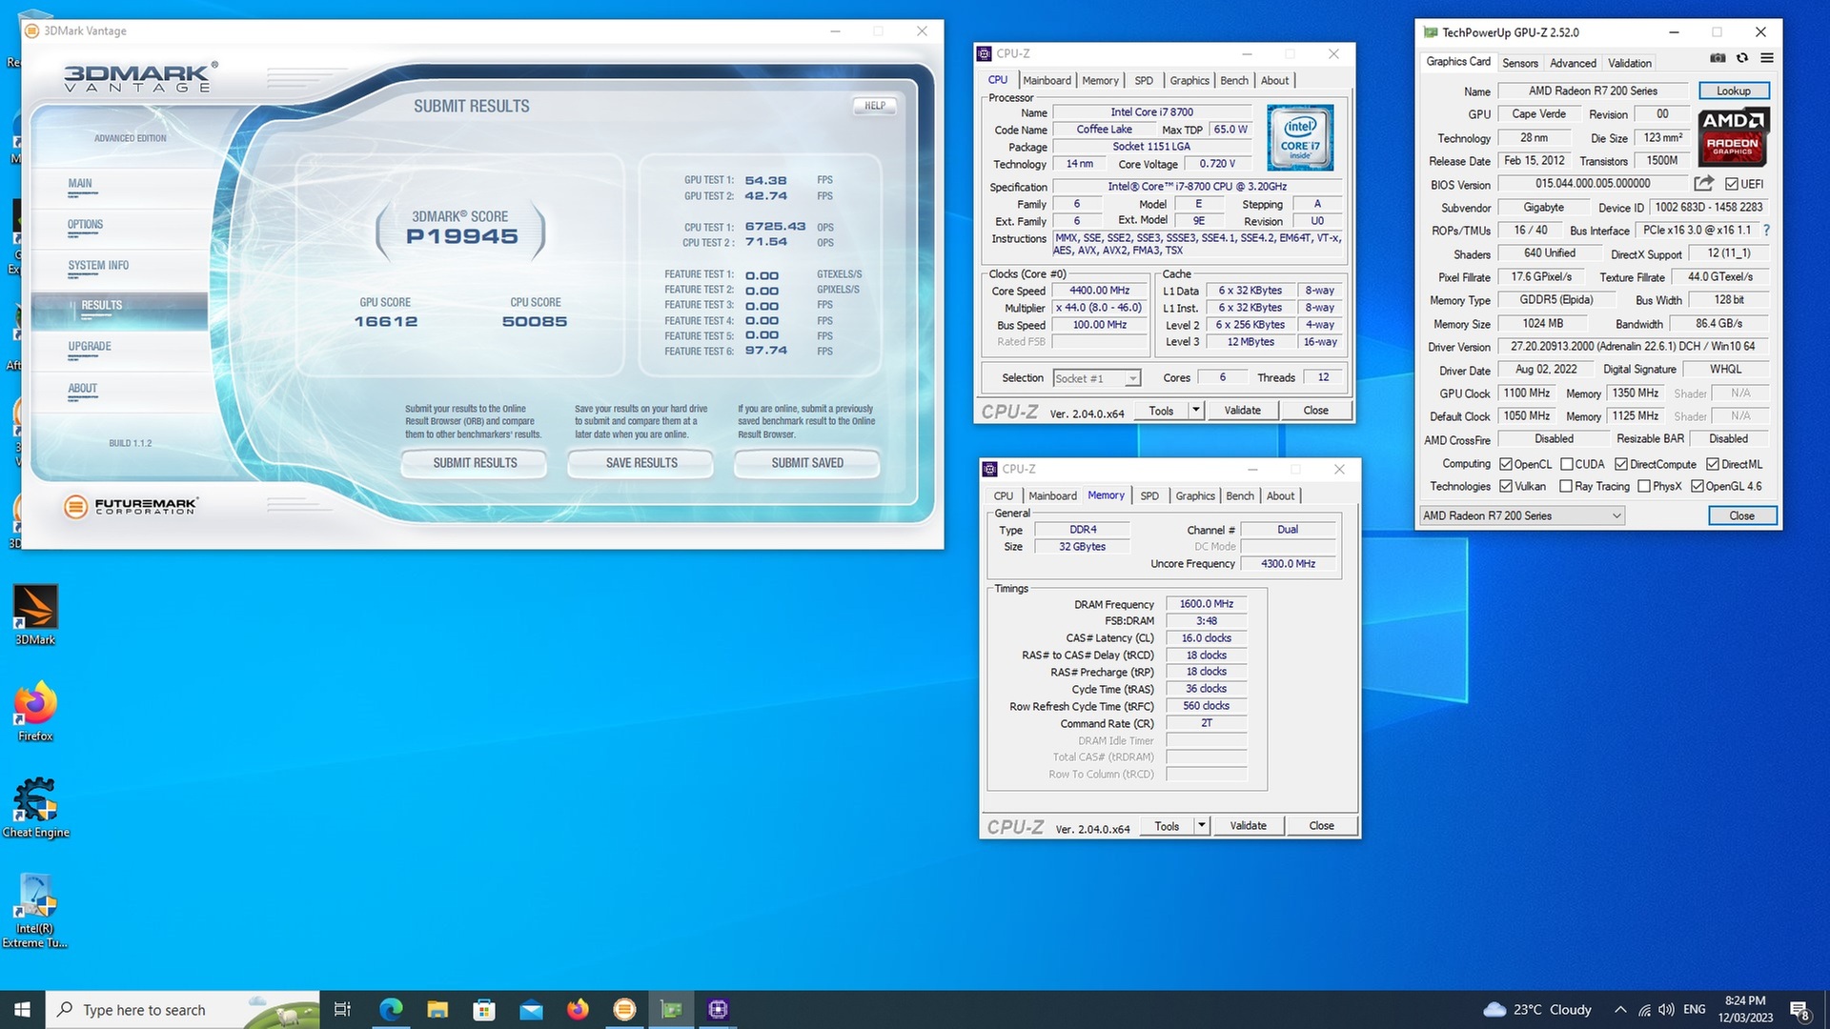Image resolution: width=1830 pixels, height=1029 pixels.
Task: Click Submit Saved in 3DMark Vantage
Action: tap(807, 463)
